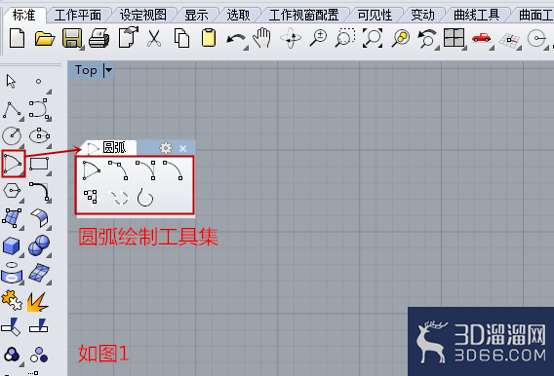The height and width of the screenshot is (376, 554).
Task: Click the Print icon
Action: (x=99, y=38)
